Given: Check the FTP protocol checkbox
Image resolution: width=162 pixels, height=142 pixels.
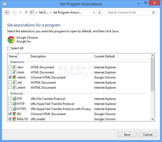Looking at the screenshot, I should 10,99.
